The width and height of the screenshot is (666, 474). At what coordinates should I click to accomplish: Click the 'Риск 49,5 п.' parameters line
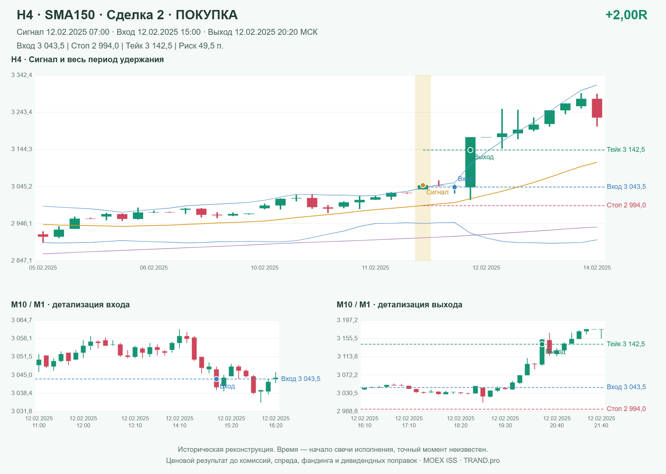pyautogui.click(x=120, y=46)
